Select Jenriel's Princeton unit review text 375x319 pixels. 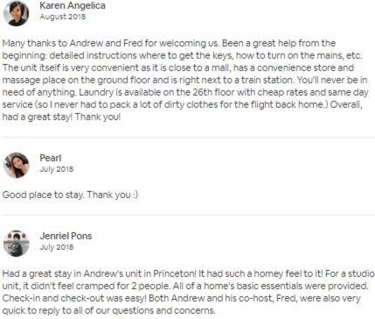pyautogui.click(x=188, y=292)
